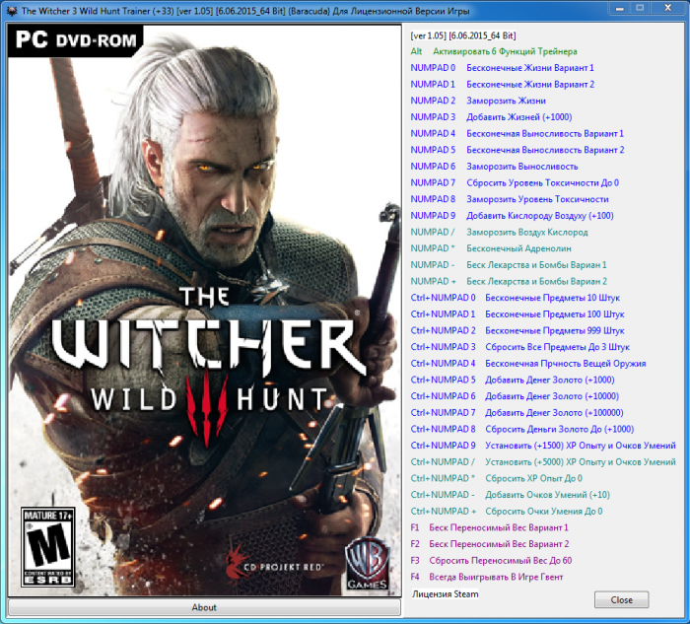
Task: Click 'F3 Сбросить Переносимый Вес До 60'
Action: coord(491,561)
